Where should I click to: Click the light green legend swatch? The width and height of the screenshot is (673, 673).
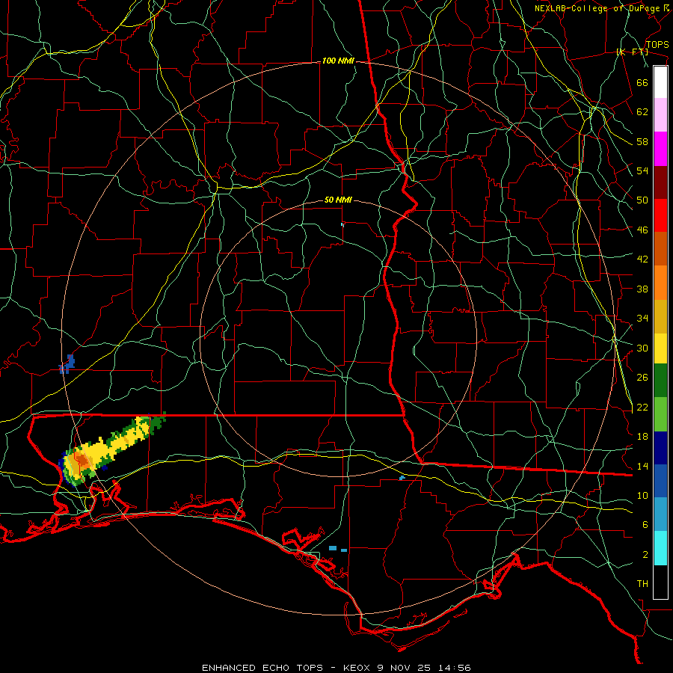tap(660, 414)
